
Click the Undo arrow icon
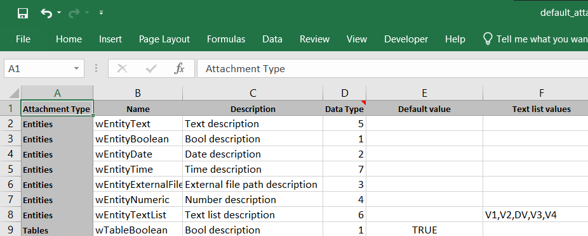coord(46,13)
